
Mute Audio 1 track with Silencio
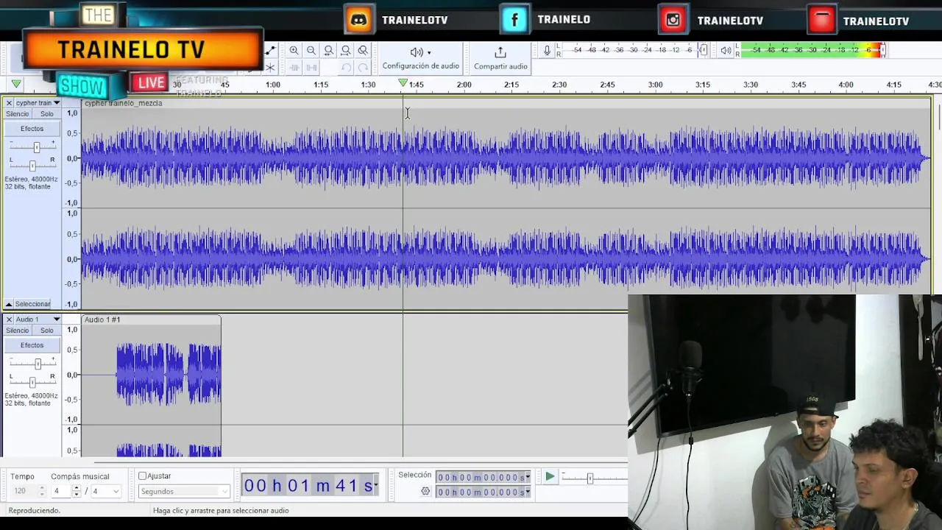[18, 331]
